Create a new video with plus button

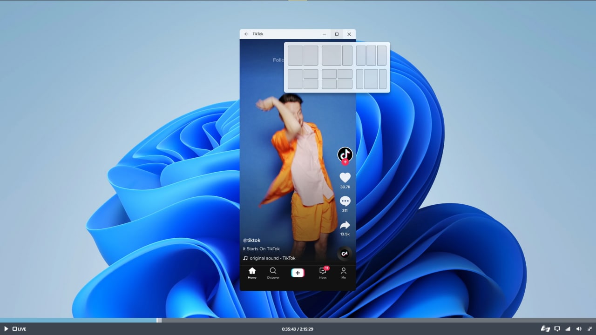pyautogui.click(x=298, y=273)
